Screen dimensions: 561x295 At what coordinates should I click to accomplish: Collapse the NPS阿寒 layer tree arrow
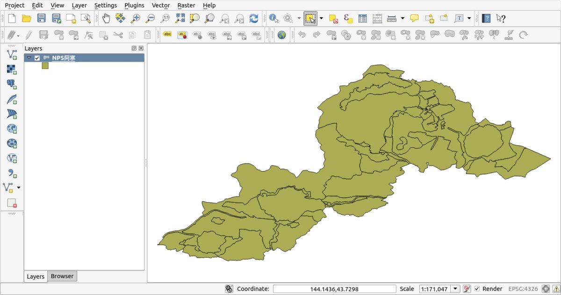coord(29,58)
